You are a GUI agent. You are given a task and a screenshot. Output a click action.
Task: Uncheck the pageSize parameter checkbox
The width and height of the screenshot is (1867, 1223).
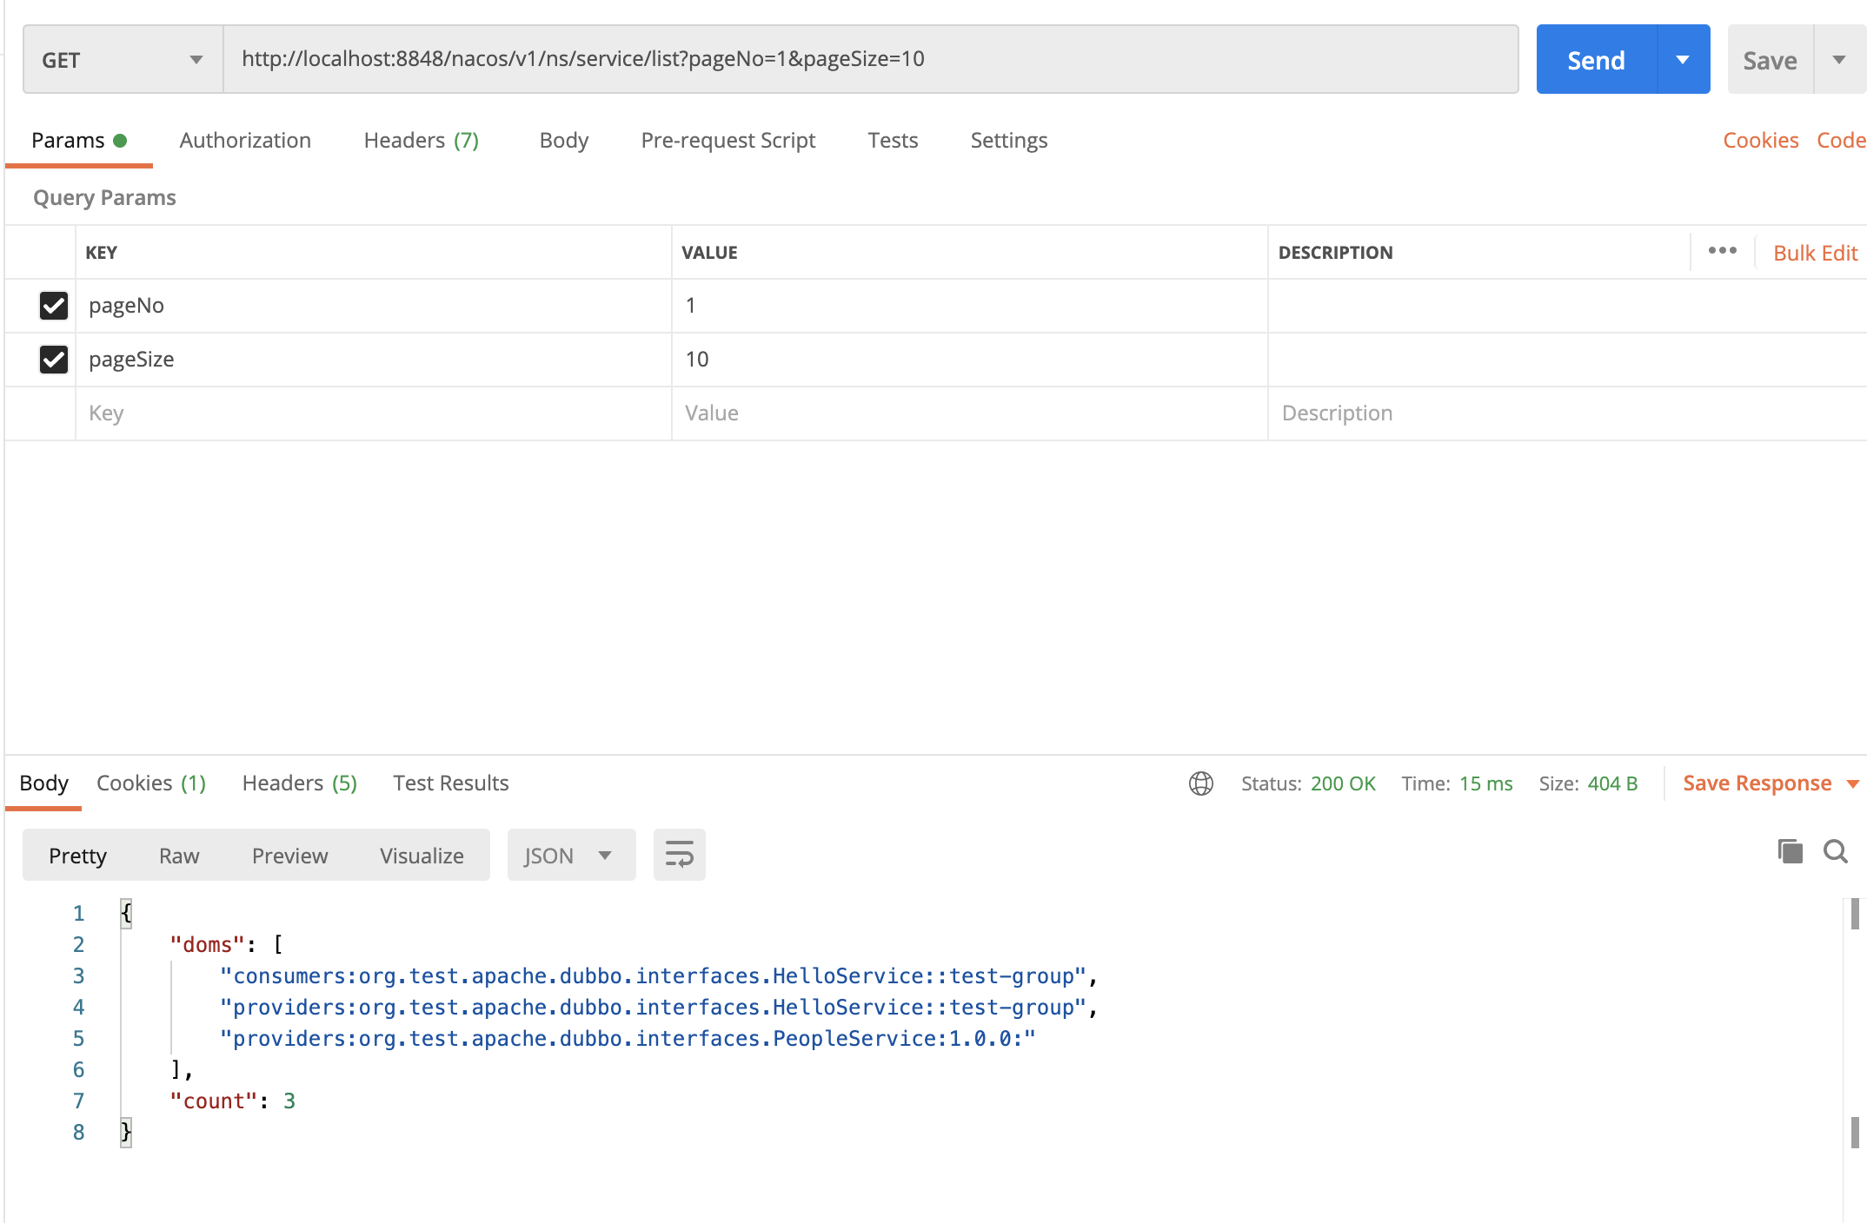[x=54, y=360]
